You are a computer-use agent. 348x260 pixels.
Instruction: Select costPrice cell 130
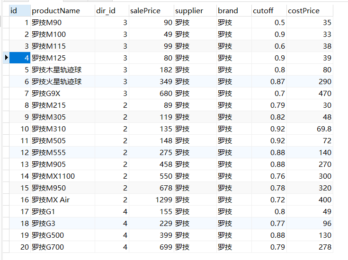pos(310,235)
